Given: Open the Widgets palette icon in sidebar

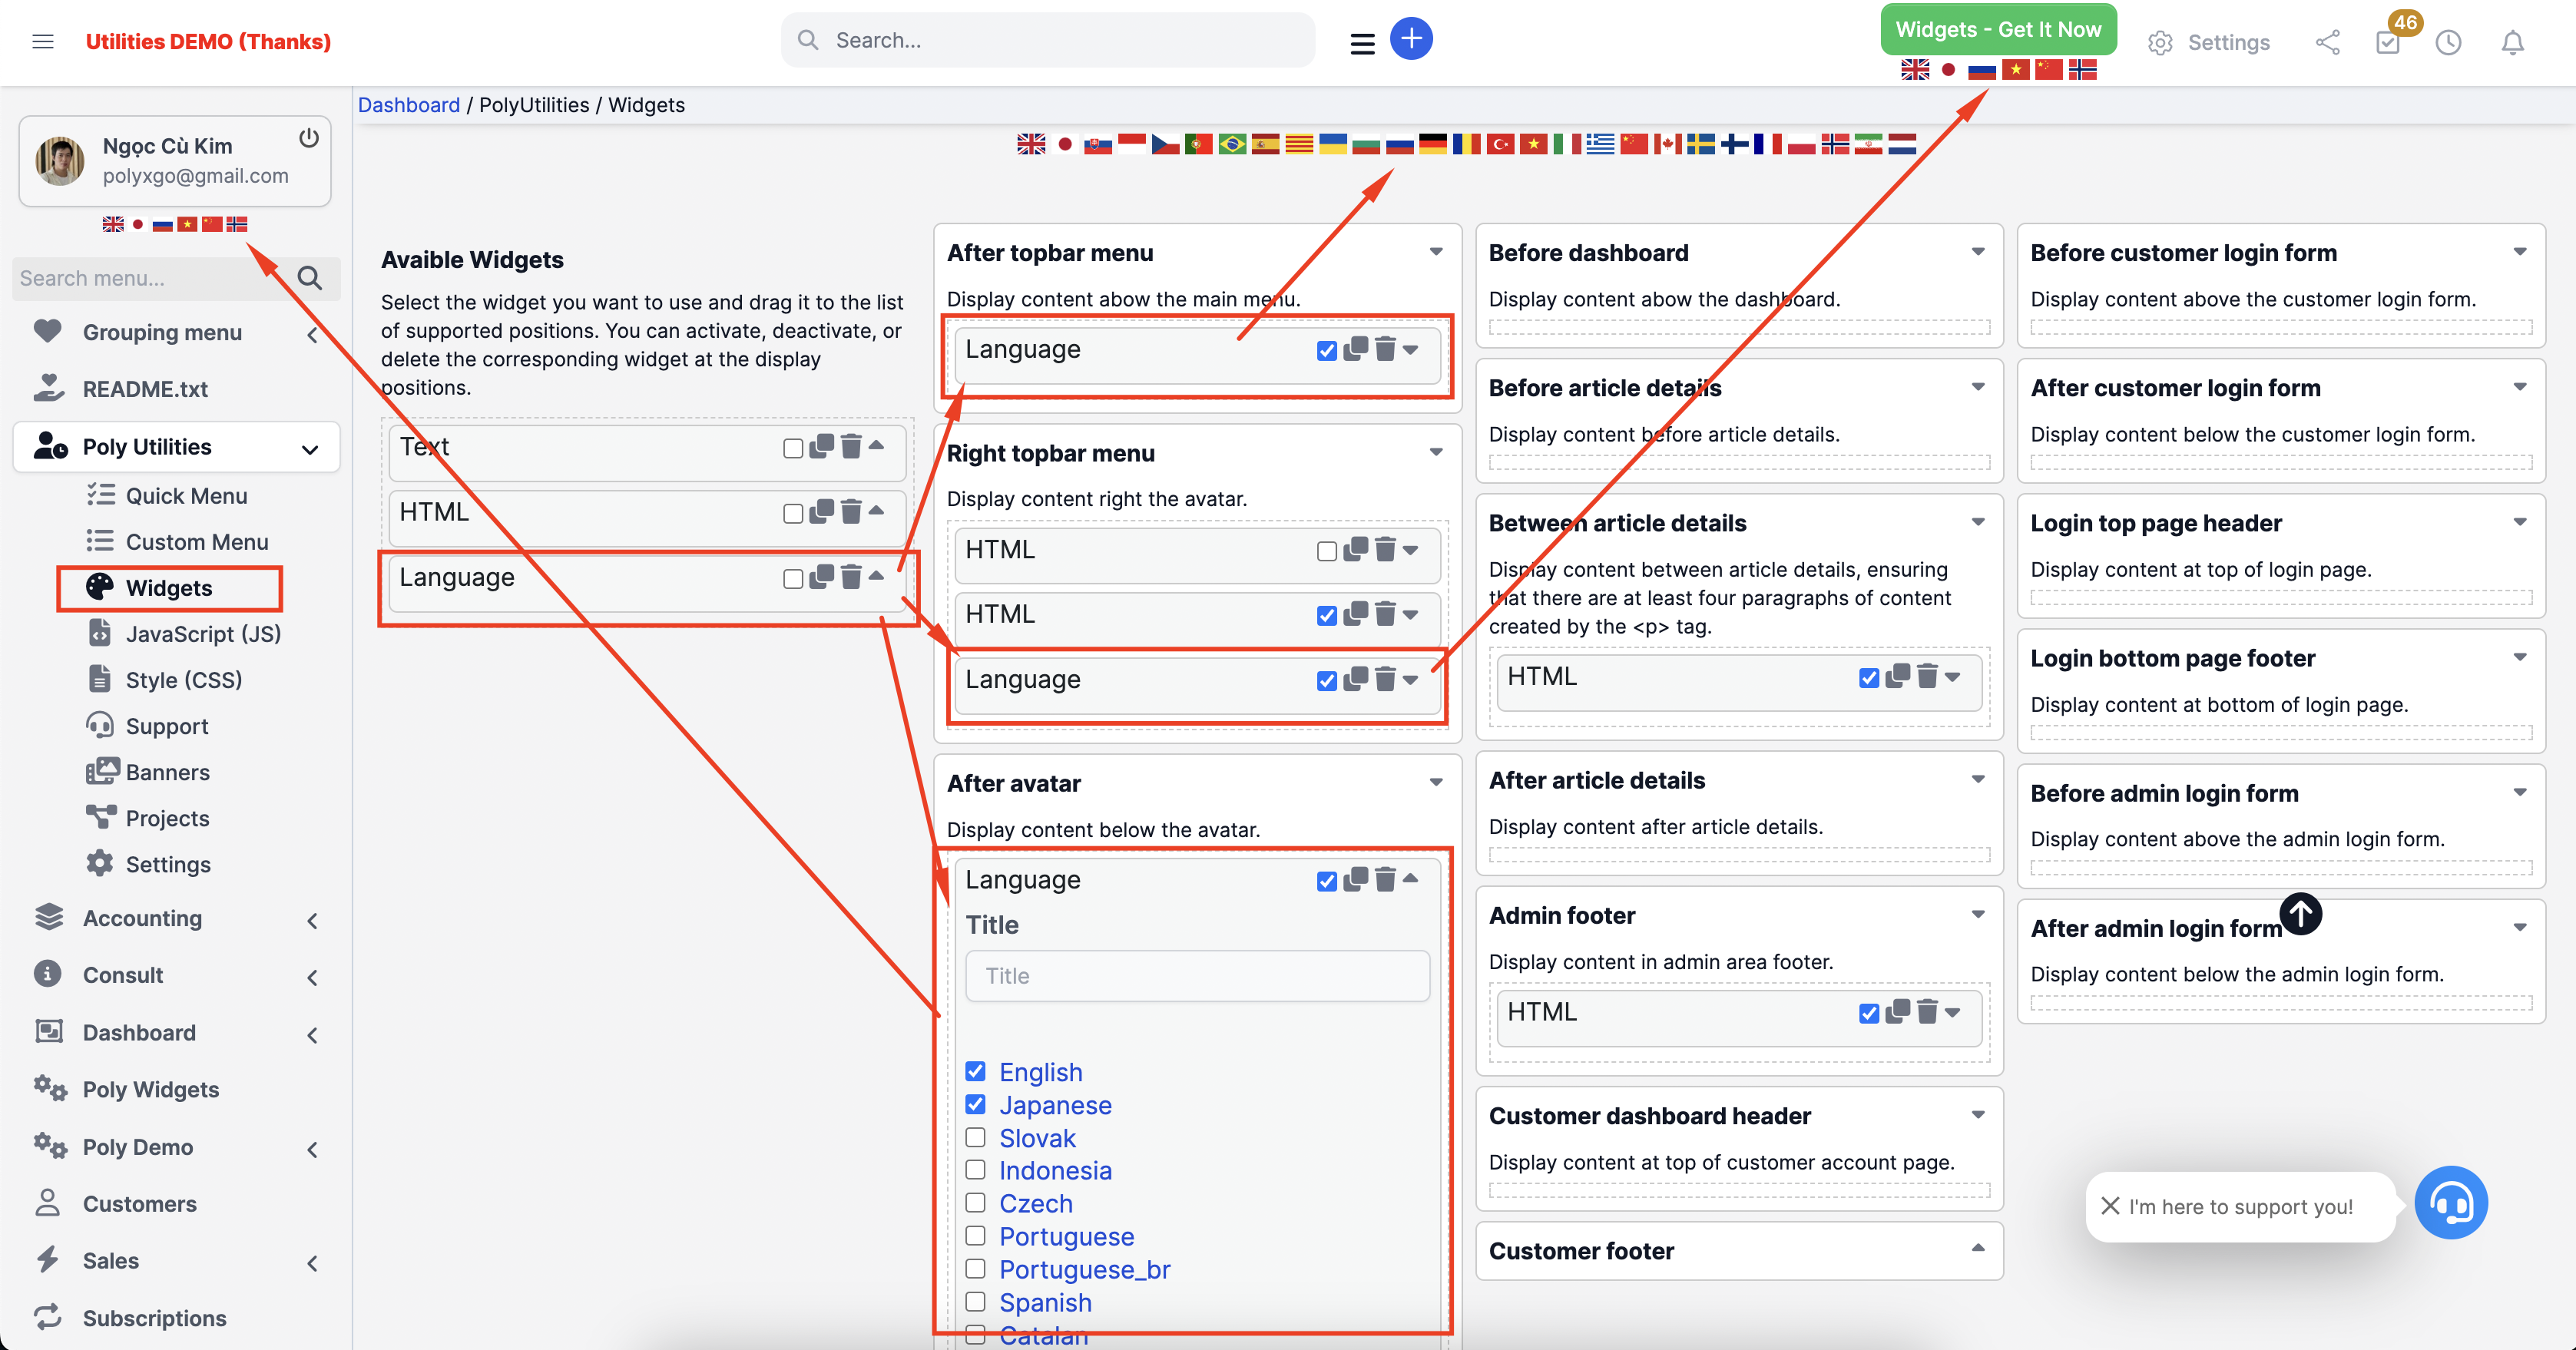Looking at the screenshot, I should (x=99, y=587).
